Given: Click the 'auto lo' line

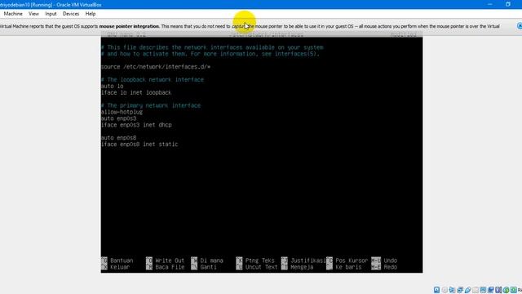Looking at the screenshot, I should pos(113,86).
